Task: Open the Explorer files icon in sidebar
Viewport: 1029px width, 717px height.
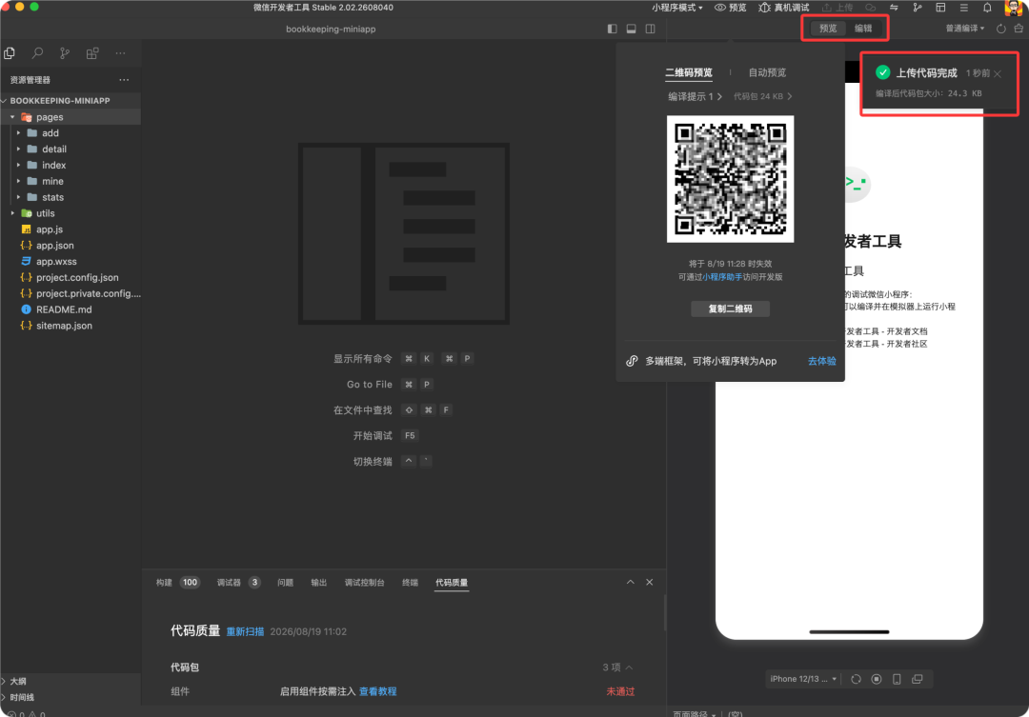Action: (10, 53)
